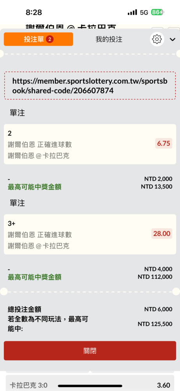Switch to 投注單 tab
The width and height of the screenshot is (180, 391).
click(x=39, y=39)
